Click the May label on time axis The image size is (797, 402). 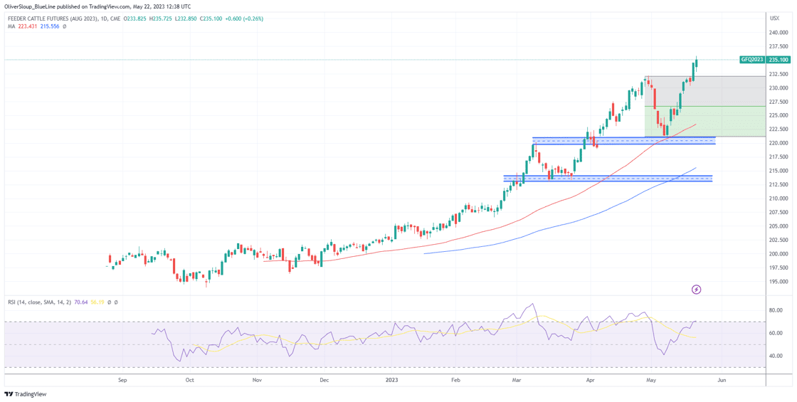point(653,380)
